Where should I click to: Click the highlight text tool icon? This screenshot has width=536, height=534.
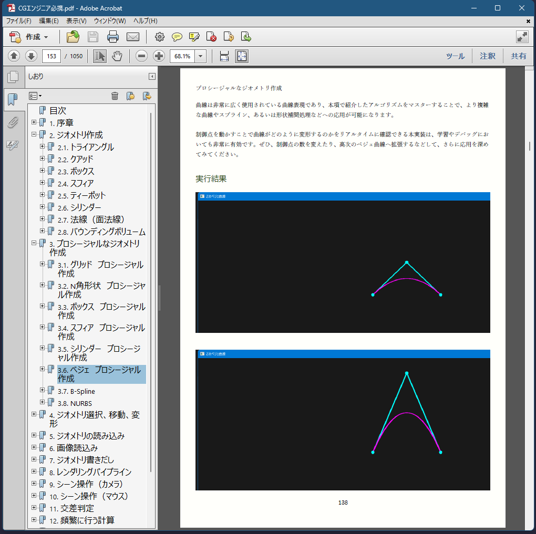click(194, 37)
